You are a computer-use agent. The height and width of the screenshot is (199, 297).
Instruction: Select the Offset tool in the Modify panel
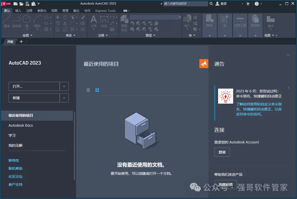coord(83,29)
